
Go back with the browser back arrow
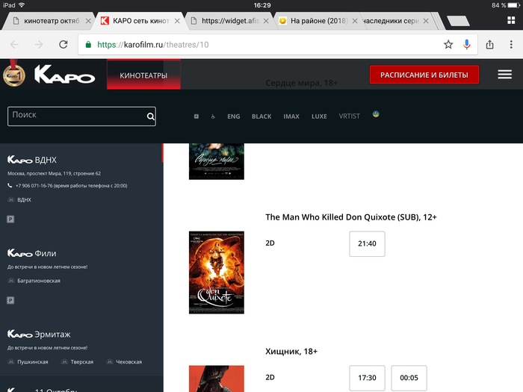pyautogui.click(x=14, y=45)
